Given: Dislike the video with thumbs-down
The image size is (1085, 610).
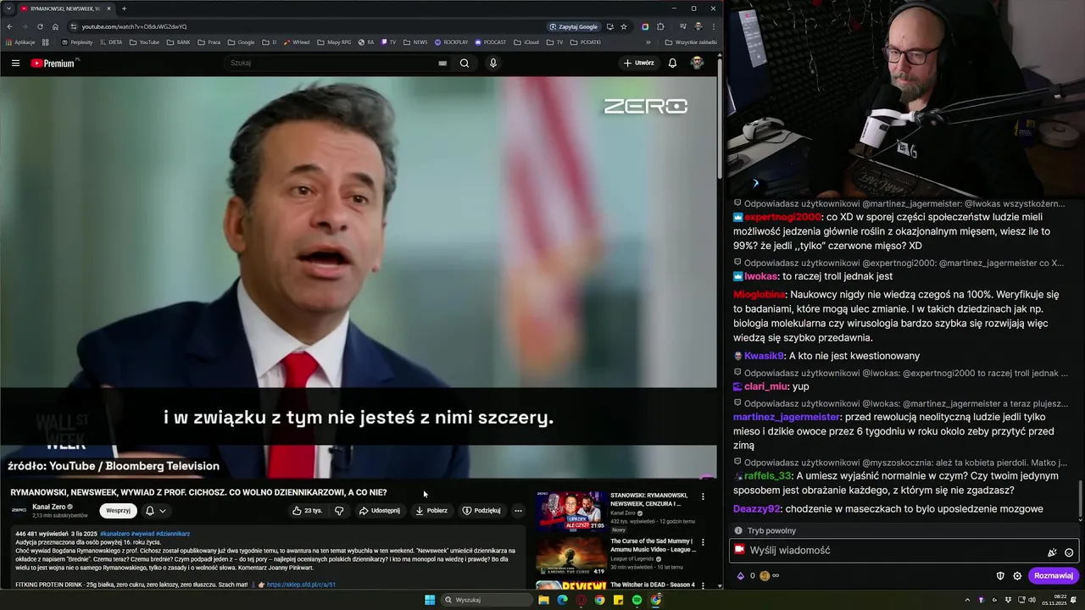Looking at the screenshot, I should pos(339,511).
